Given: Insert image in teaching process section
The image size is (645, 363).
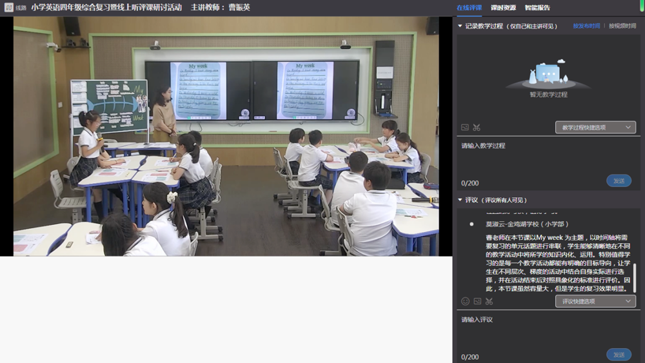Looking at the screenshot, I should click(x=465, y=128).
